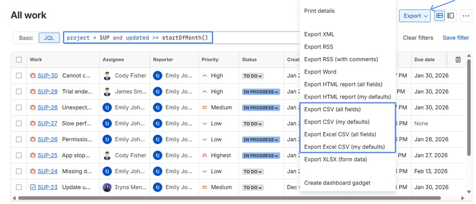476x204 pixels.
Task: Click Cody Fisher avatar in SUP-25 row
Action: click(107, 155)
